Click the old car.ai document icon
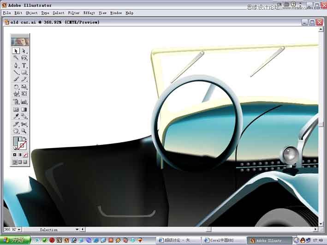327x245 pixels. (7, 22)
